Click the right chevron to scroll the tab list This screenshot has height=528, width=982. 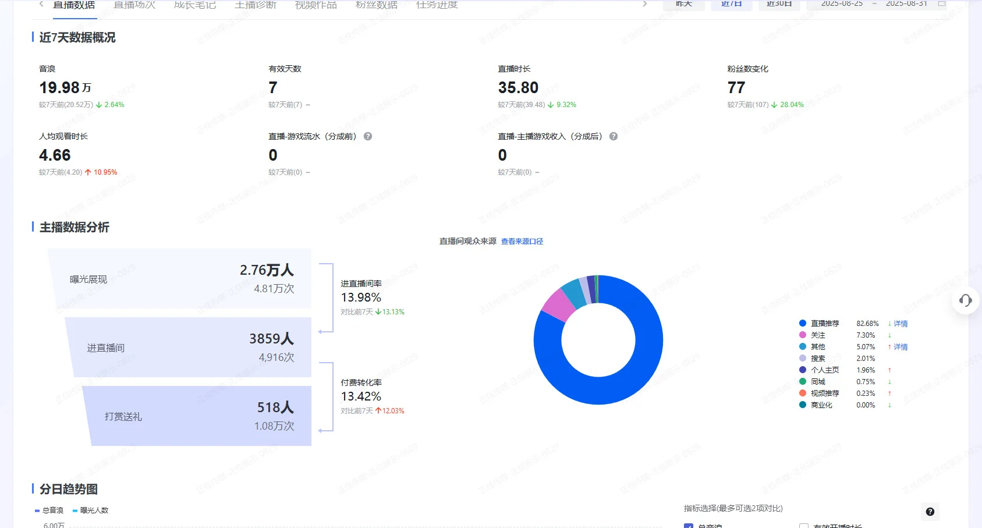coord(644,4)
